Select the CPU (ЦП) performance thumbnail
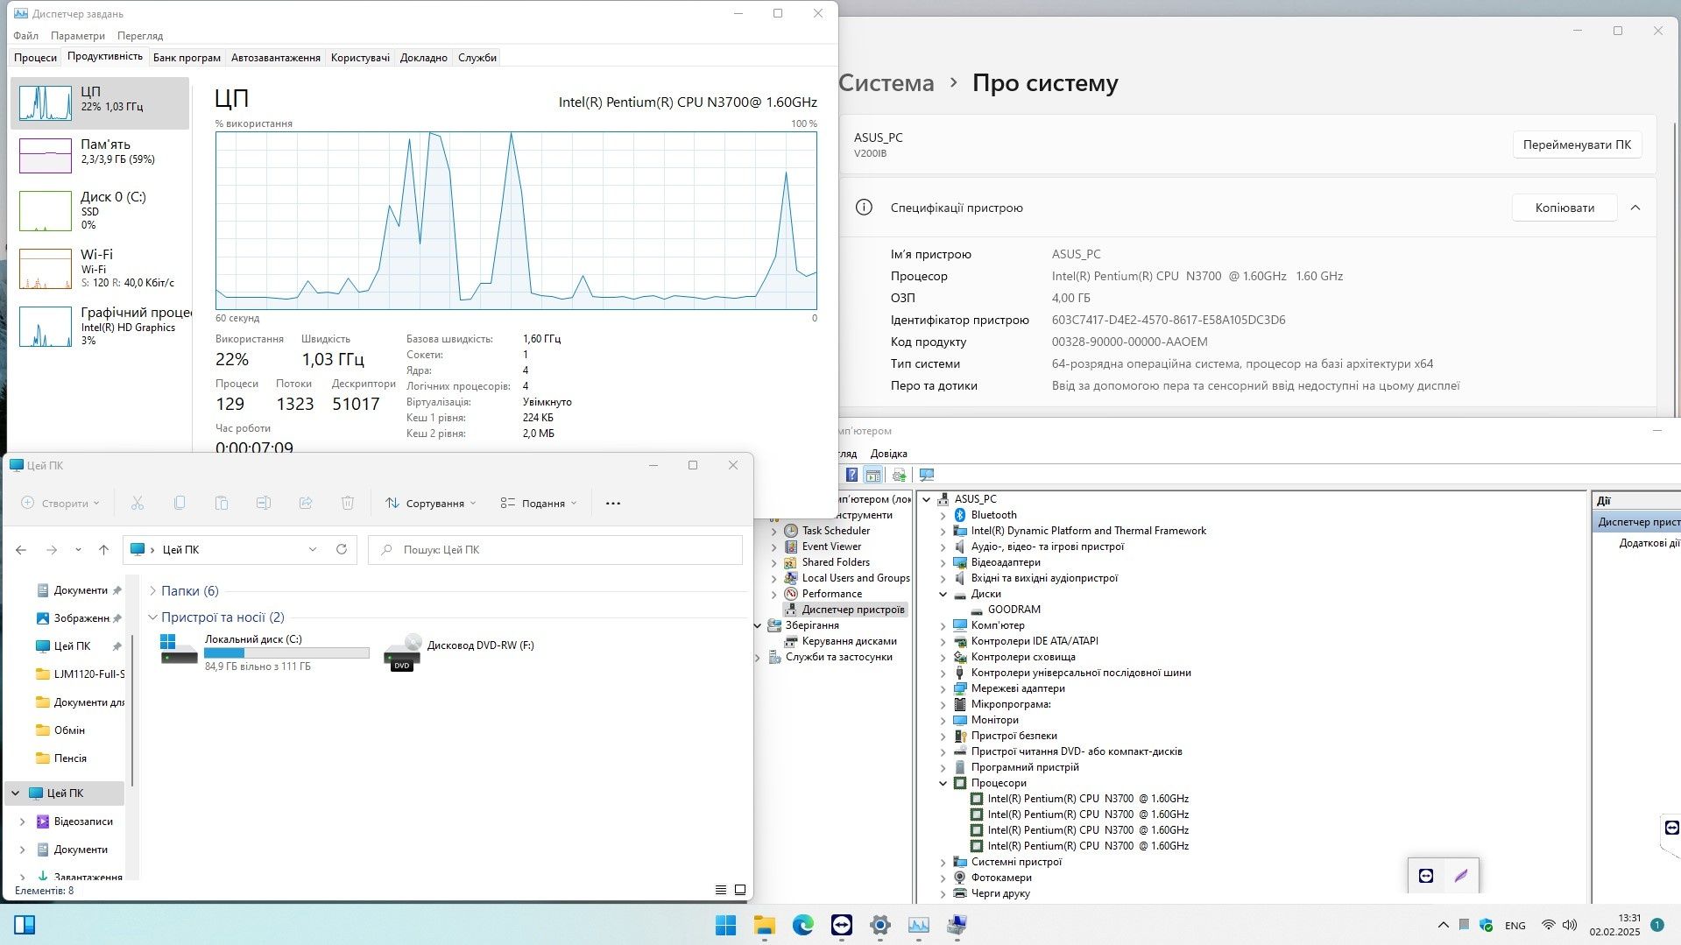The width and height of the screenshot is (1681, 945). tap(100, 103)
